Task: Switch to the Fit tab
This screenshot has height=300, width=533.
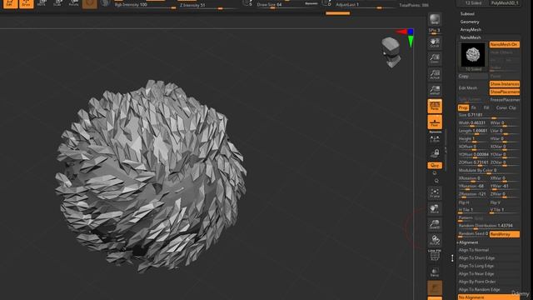Action: pyautogui.click(x=474, y=107)
